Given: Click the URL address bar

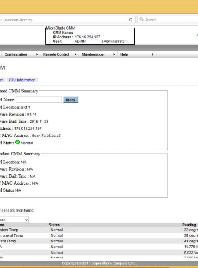Looking at the screenshot, I should point(62,20).
